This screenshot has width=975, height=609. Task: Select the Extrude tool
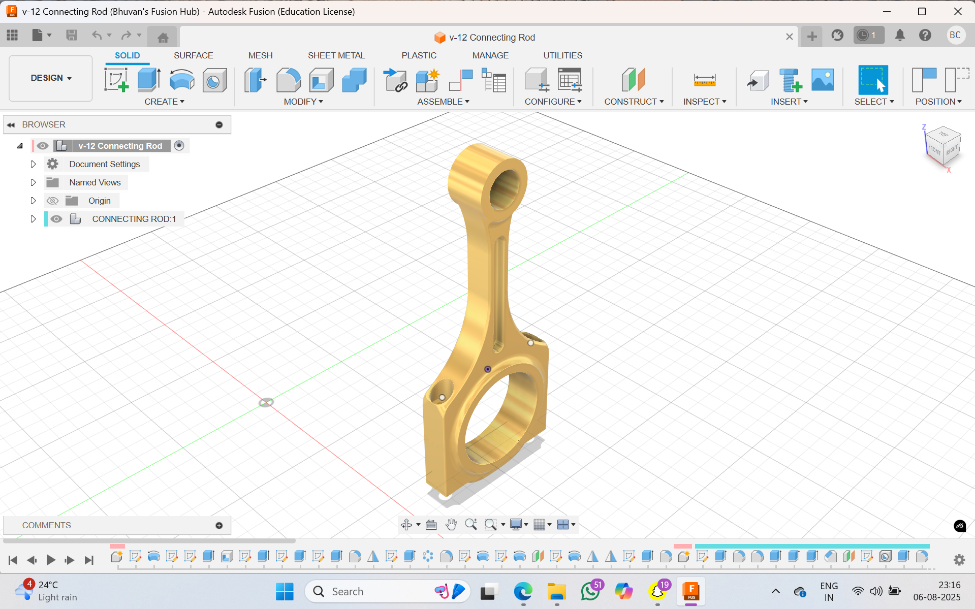(149, 80)
